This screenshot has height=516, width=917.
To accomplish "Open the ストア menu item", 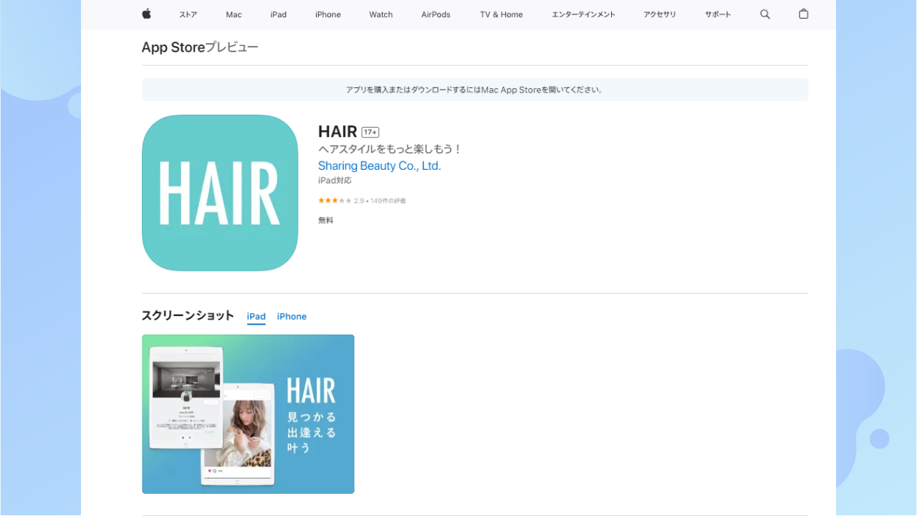I will coord(188,14).
